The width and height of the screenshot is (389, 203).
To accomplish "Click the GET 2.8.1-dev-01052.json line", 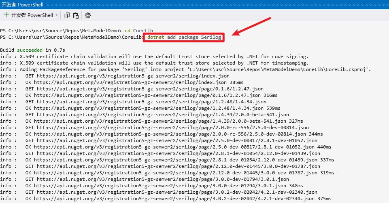I will 159,140.
